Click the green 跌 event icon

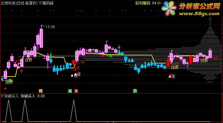135,91
